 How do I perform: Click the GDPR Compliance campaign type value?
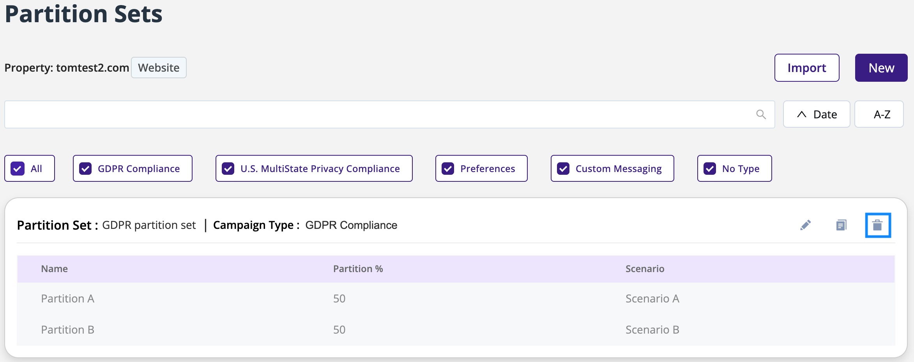[x=351, y=225]
